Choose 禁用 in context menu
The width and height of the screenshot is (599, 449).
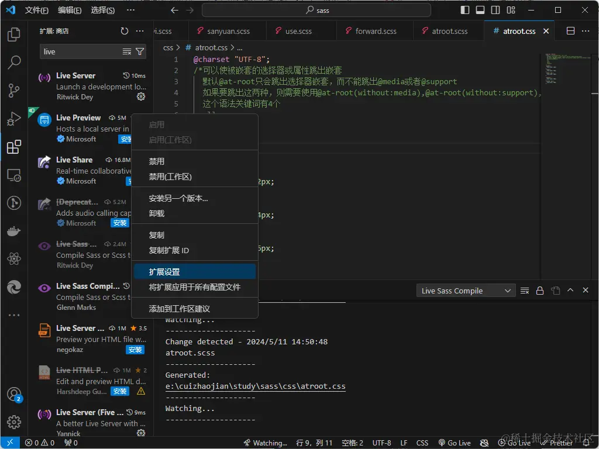point(195,161)
